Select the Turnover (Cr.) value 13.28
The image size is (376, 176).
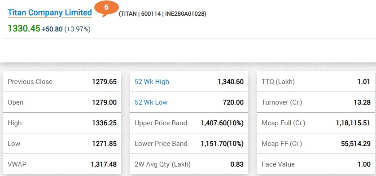362,102
